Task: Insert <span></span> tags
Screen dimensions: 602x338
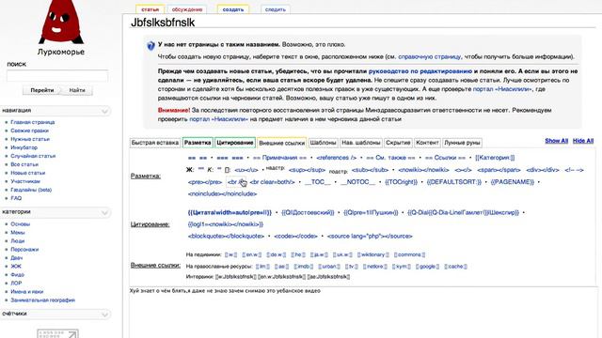Action: pyautogui.click(x=499, y=170)
